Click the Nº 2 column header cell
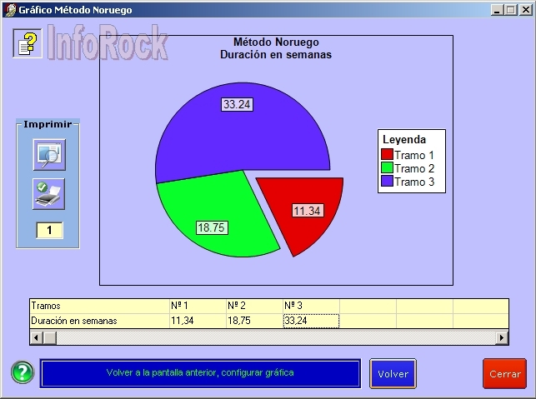Viewport: 536px width, 399px height. tap(253, 306)
